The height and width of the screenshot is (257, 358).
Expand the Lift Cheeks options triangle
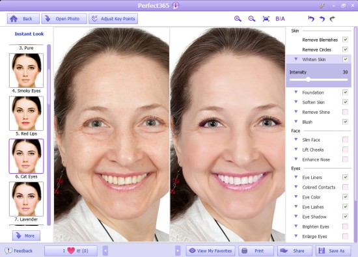tap(296, 149)
